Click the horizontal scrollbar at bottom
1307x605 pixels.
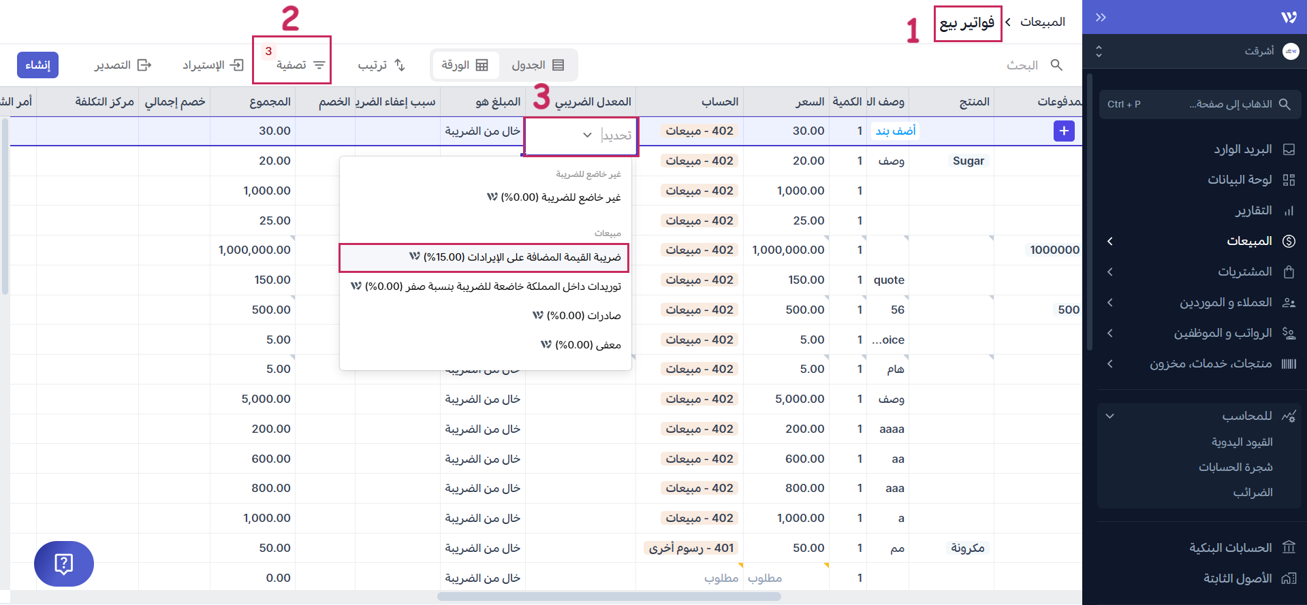[608, 597]
